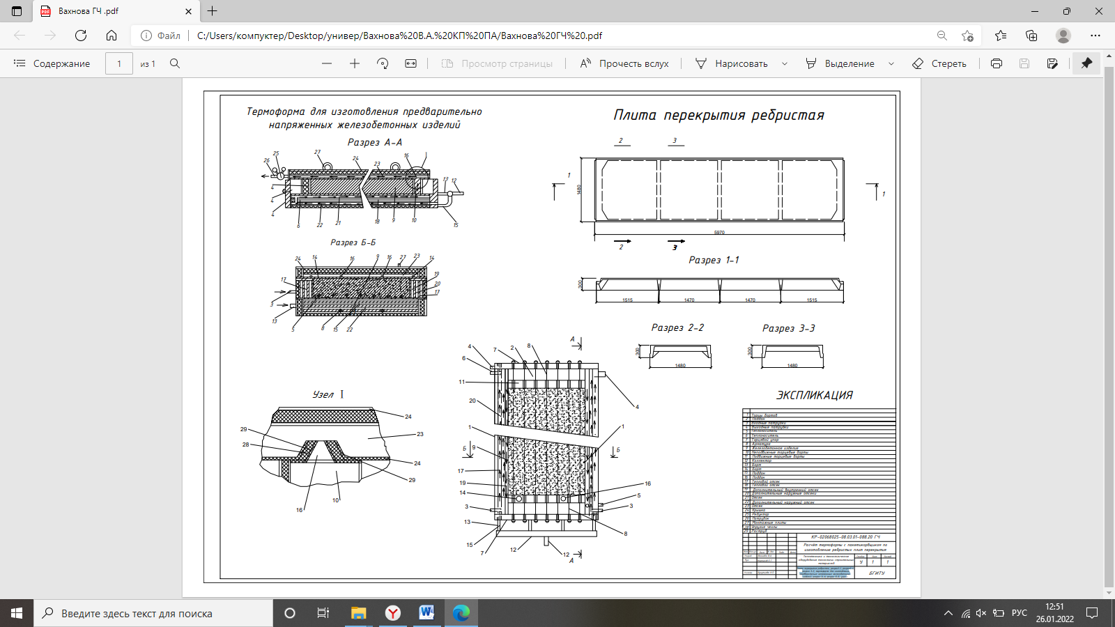
Task: Fit page to width
Action: pos(411,63)
